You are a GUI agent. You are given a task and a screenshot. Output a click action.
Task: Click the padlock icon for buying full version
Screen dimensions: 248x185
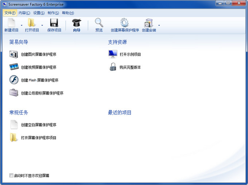(113, 67)
